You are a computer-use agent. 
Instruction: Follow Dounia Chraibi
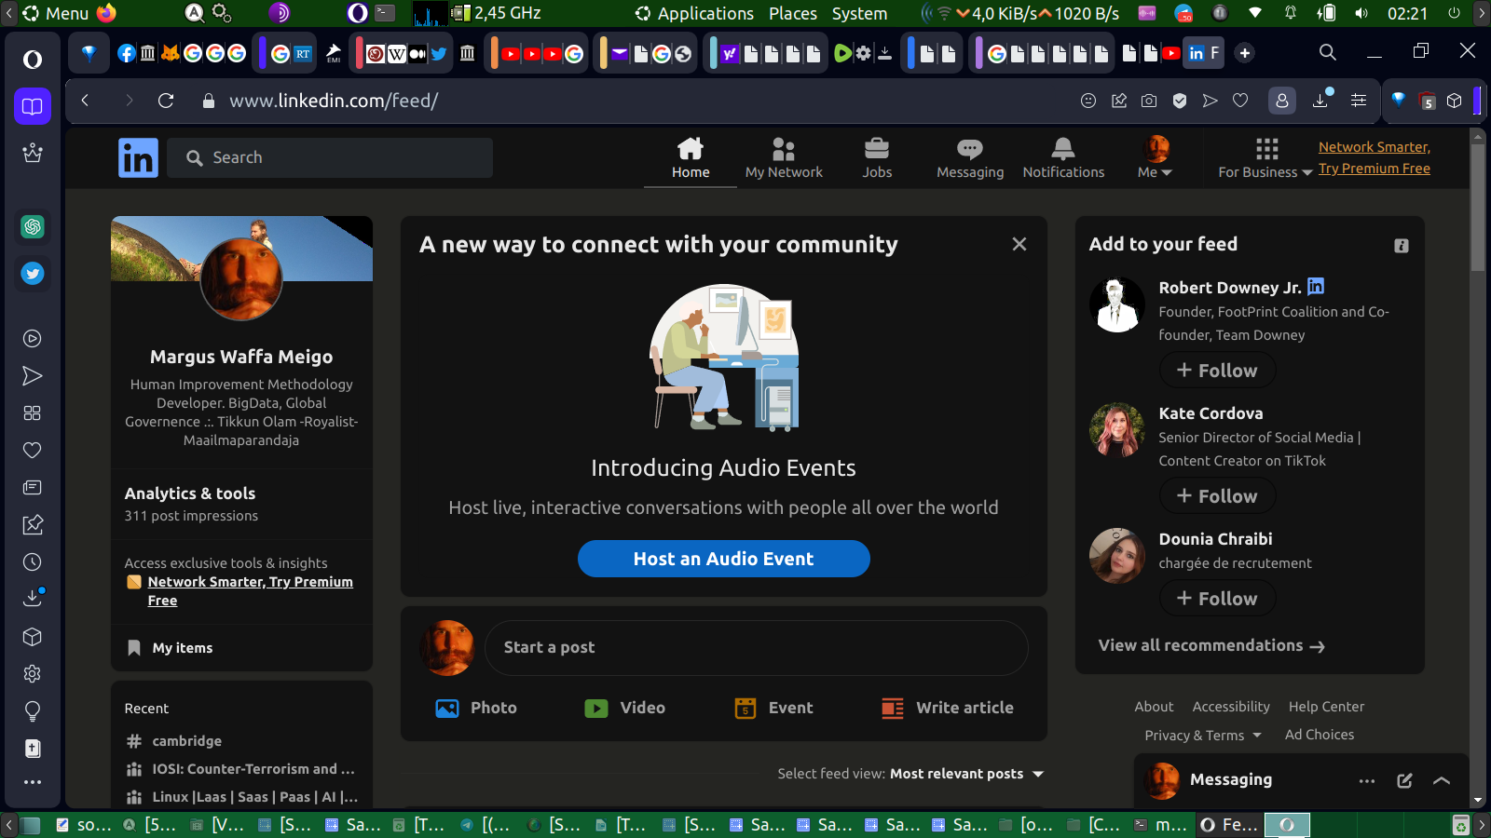pyautogui.click(x=1217, y=599)
